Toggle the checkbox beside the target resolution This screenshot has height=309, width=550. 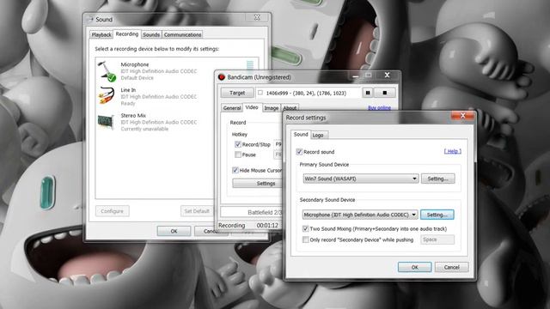tap(260, 93)
